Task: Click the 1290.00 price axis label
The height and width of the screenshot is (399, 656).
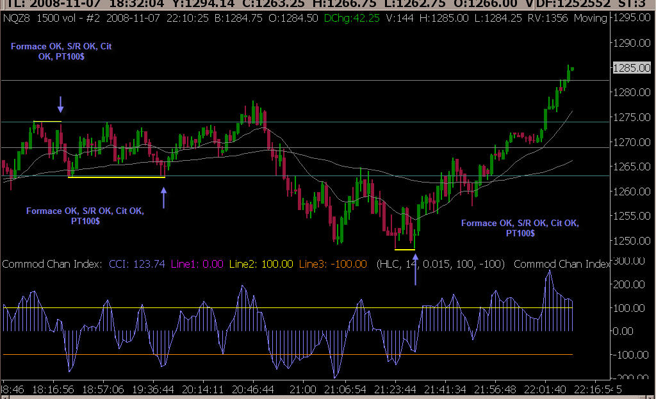Action: 632,43
